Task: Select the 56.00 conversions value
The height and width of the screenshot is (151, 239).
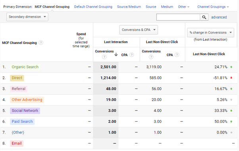Action: pos(156,89)
